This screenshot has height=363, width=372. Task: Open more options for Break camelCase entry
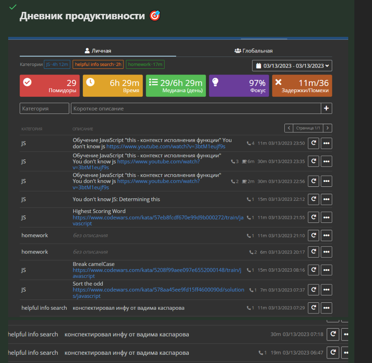(327, 270)
